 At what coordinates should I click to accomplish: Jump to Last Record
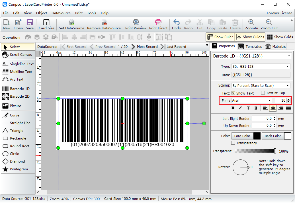point(173,47)
